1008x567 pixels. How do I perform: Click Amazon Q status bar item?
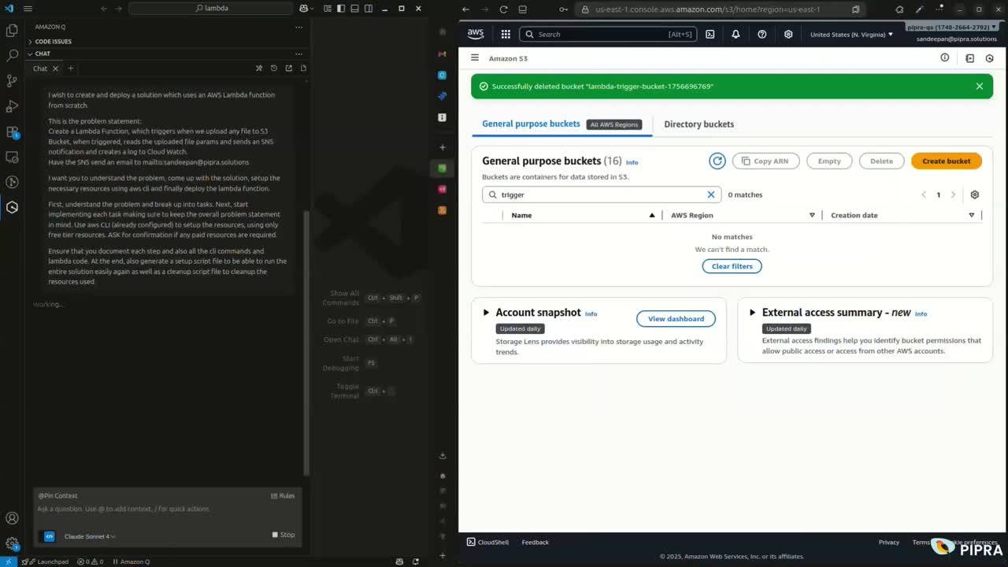pyautogui.click(x=131, y=561)
